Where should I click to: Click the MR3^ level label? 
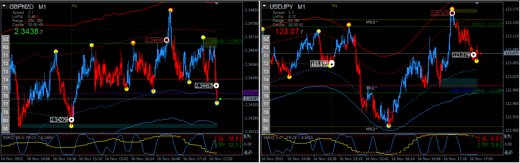[x=371, y=22]
